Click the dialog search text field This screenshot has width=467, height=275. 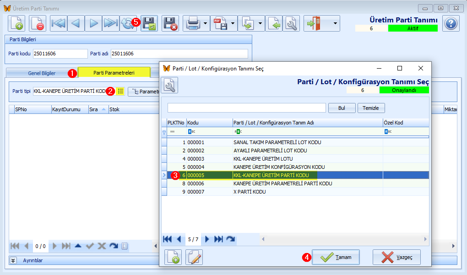click(x=246, y=108)
